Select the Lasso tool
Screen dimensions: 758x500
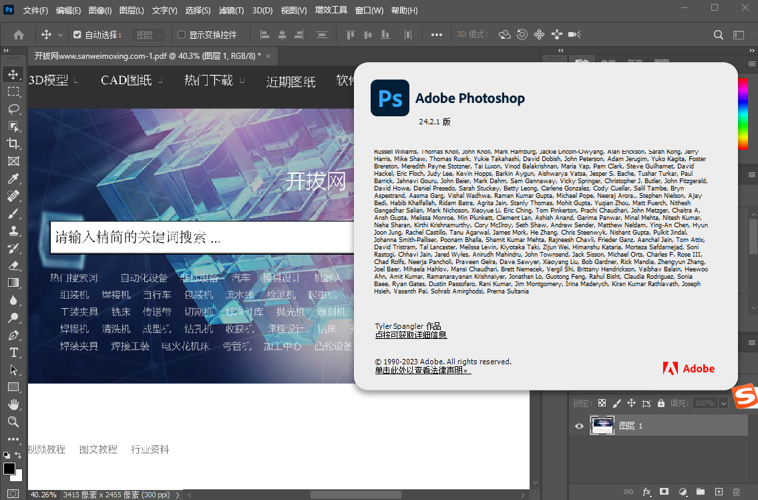(13, 109)
